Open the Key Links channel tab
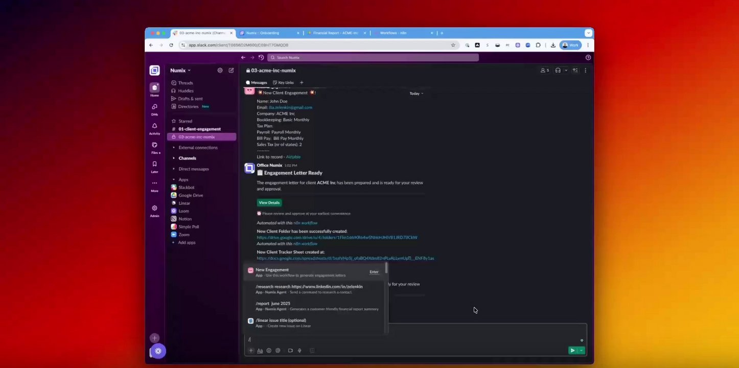 pyautogui.click(x=283, y=82)
